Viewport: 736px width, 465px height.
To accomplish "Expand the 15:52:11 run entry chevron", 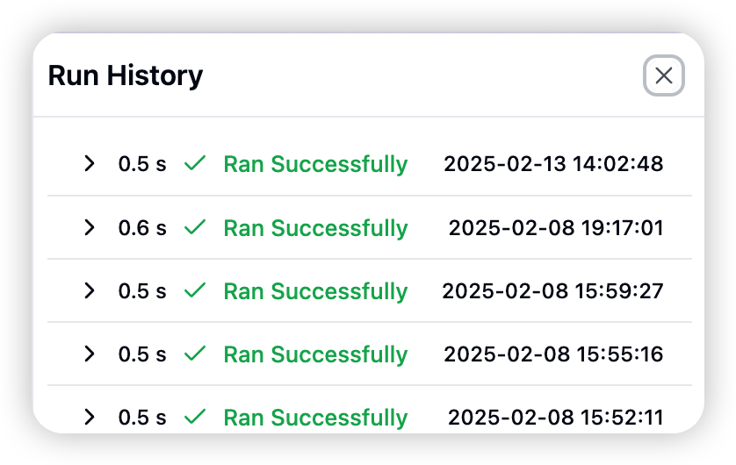I will click(90, 417).
